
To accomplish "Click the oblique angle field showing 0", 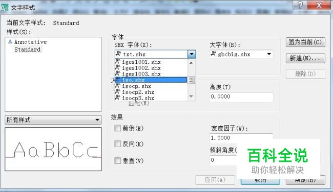I will (223, 160).
